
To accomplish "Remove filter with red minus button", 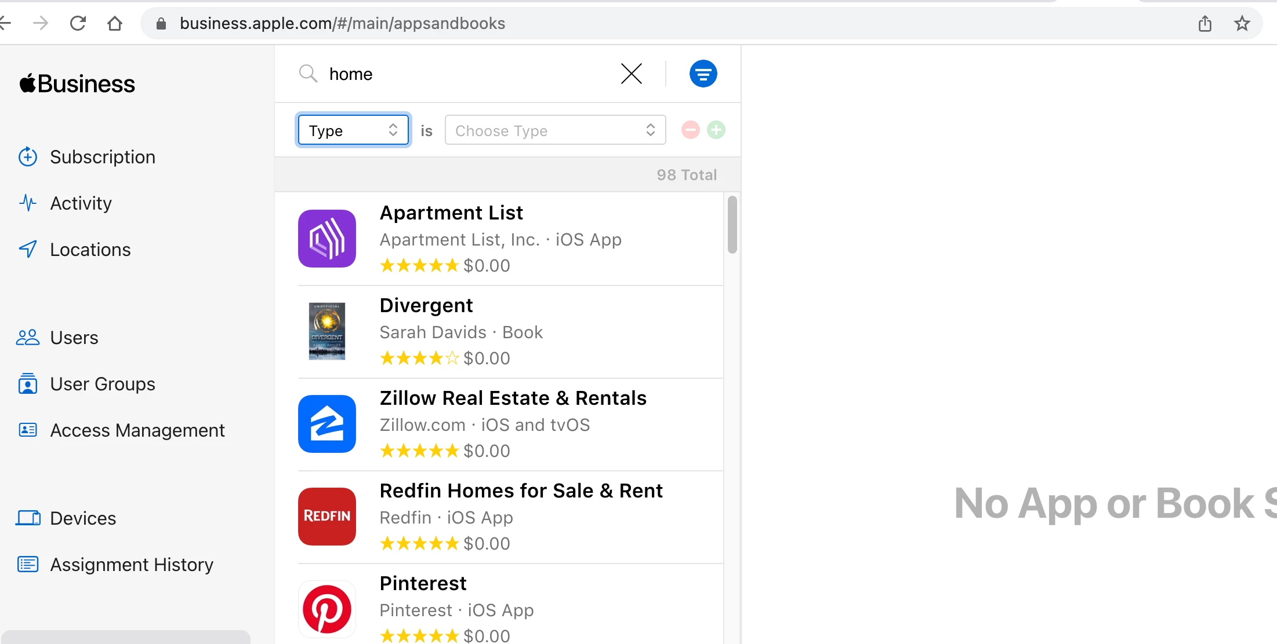I will (x=690, y=130).
